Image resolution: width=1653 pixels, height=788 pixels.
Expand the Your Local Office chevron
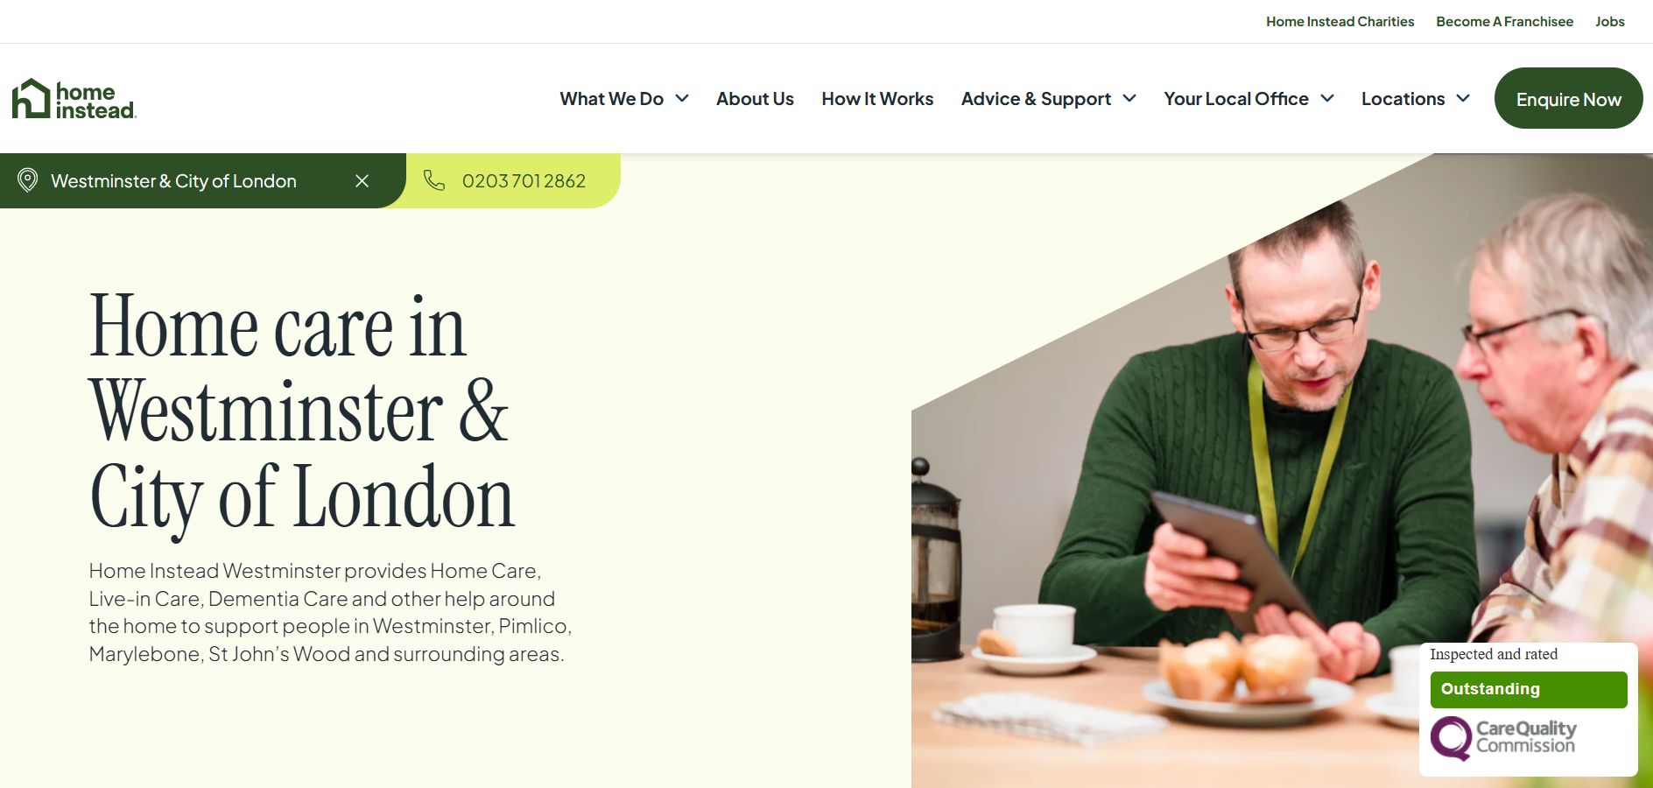pos(1327,99)
